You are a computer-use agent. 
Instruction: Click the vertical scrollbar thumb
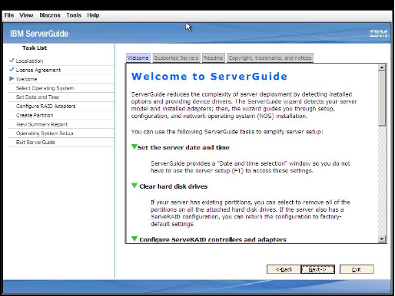point(382,98)
